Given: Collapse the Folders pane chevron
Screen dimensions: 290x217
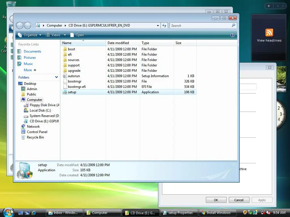Looking at the screenshot, I should [56, 77].
